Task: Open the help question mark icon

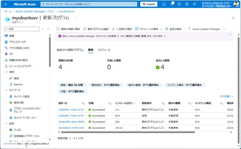Action: pyautogui.click(x=187, y=4)
